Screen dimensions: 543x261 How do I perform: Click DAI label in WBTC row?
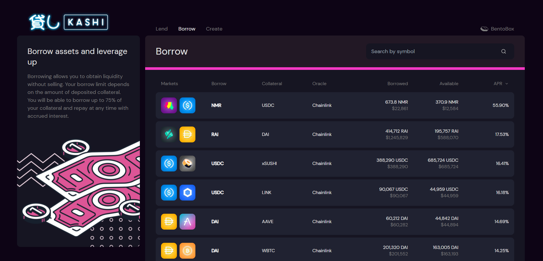pyautogui.click(x=215, y=251)
